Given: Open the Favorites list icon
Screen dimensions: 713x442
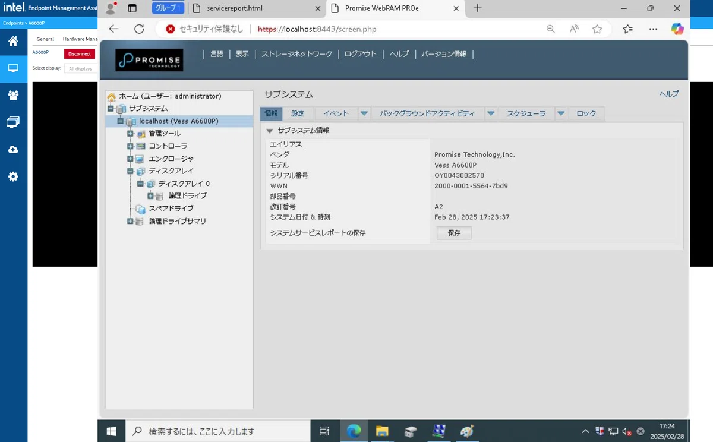Looking at the screenshot, I should (x=629, y=29).
